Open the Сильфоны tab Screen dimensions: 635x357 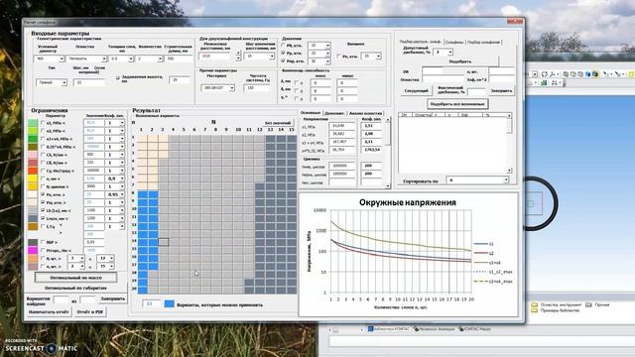[454, 42]
